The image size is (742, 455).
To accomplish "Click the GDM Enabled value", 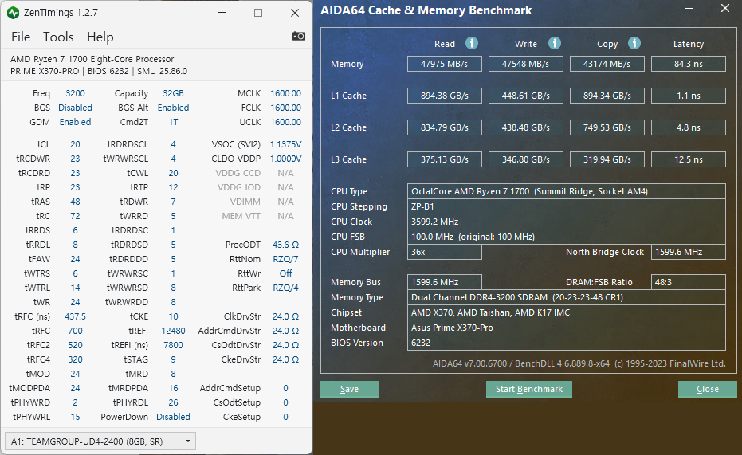I will [x=75, y=122].
